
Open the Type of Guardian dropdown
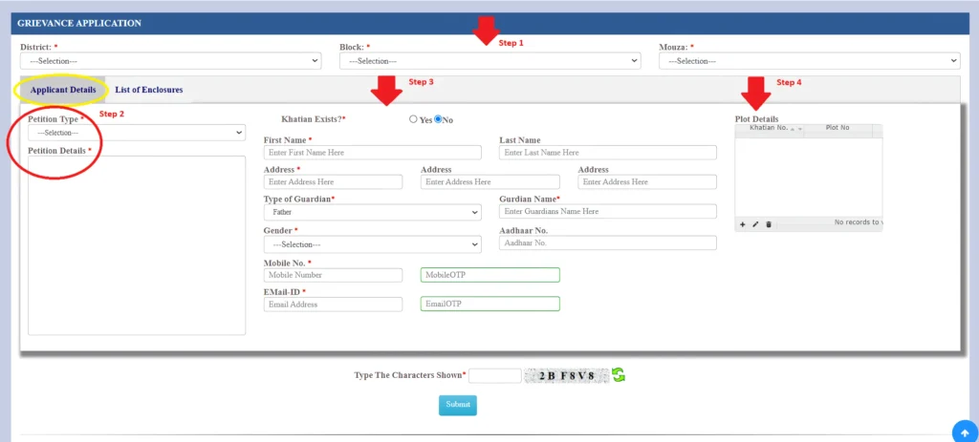(x=372, y=212)
